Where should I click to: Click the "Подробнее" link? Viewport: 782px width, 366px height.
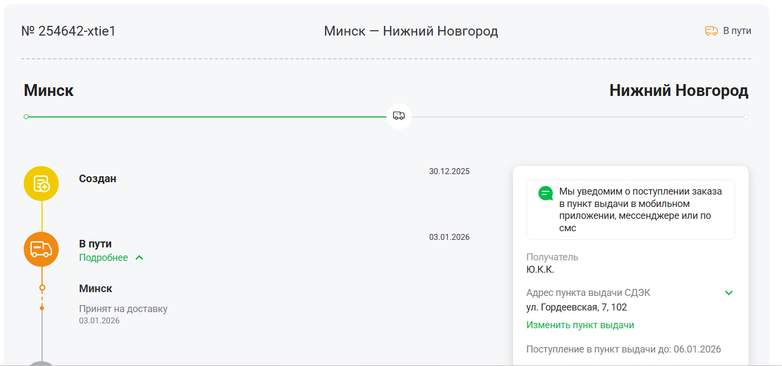point(103,258)
